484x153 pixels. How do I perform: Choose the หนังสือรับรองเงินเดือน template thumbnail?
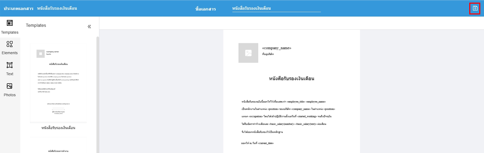tap(58, 83)
